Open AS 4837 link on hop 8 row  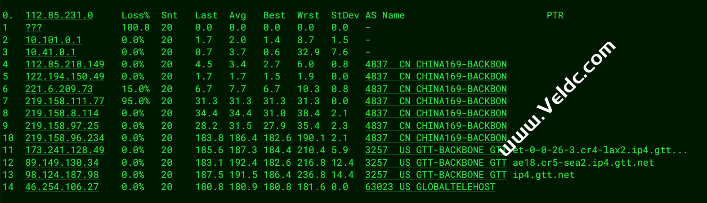[x=436, y=113]
